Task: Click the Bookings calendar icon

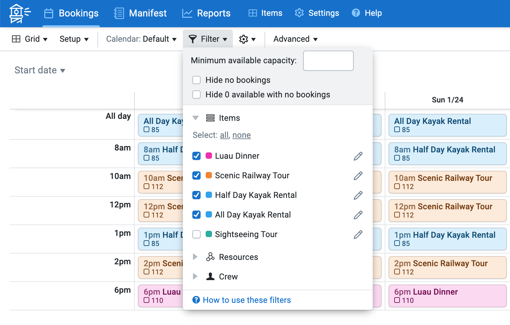Action: 49,13
